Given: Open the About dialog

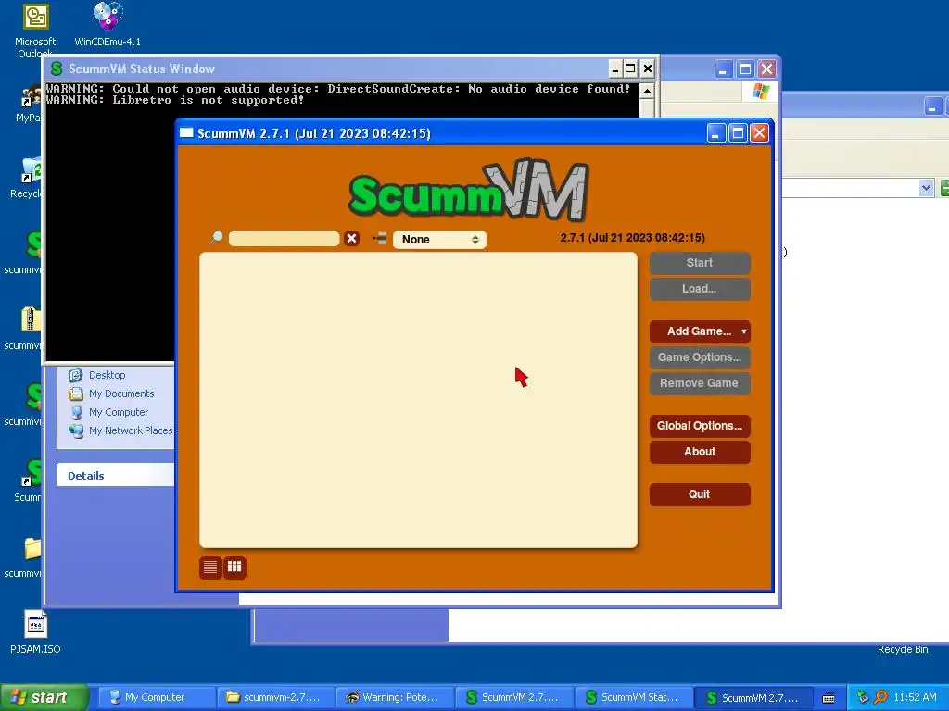Looking at the screenshot, I should (x=700, y=452).
